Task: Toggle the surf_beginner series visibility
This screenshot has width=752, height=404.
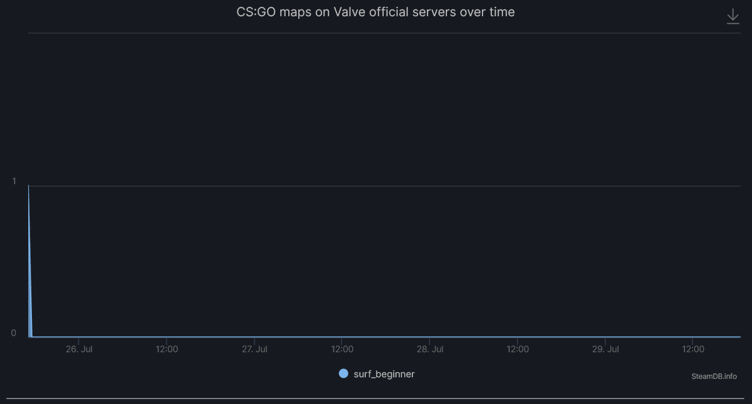Action: (376, 373)
